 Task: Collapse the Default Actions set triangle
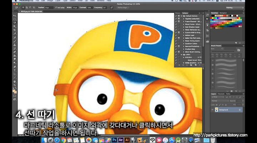pos(181,16)
